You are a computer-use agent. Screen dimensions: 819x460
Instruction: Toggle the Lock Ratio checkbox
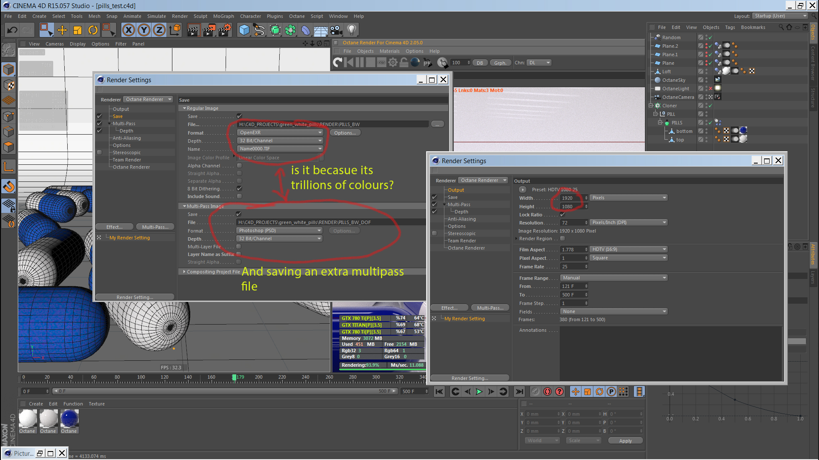tap(562, 215)
